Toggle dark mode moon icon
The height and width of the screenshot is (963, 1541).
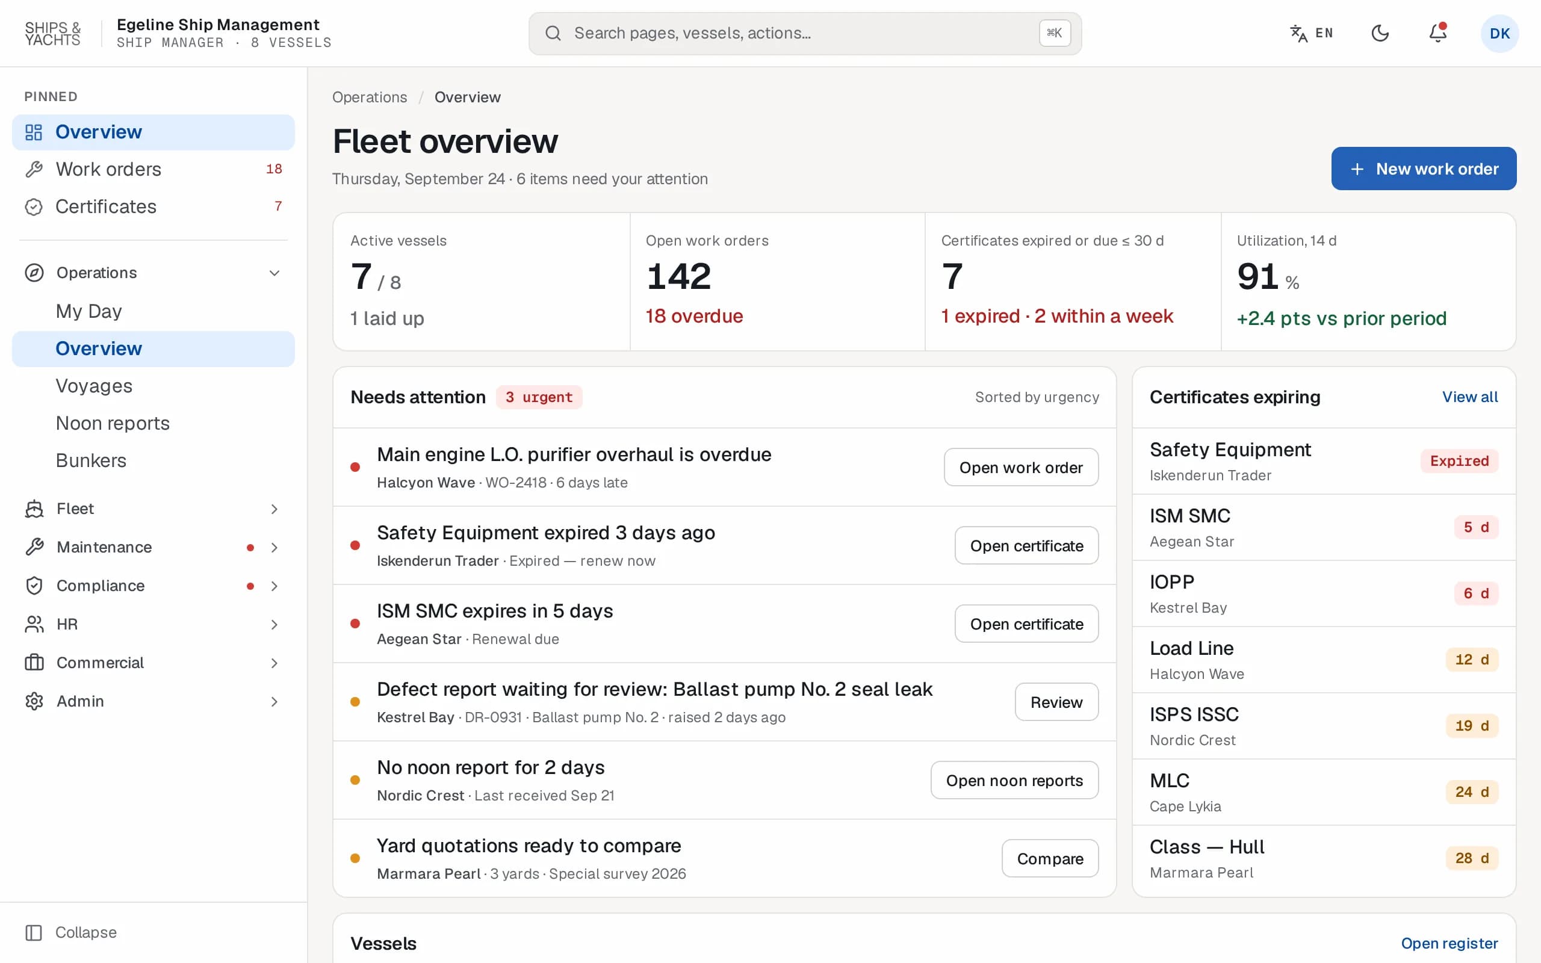coord(1380,33)
